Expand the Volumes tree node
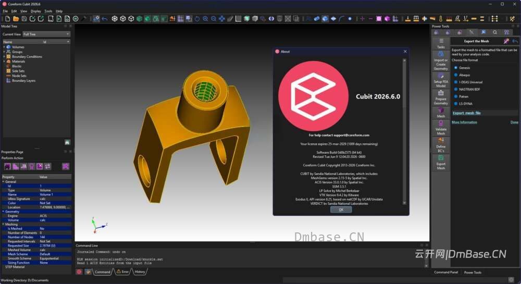This screenshot has height=284, width=521. pyautogui.click(x=4, y=47)
